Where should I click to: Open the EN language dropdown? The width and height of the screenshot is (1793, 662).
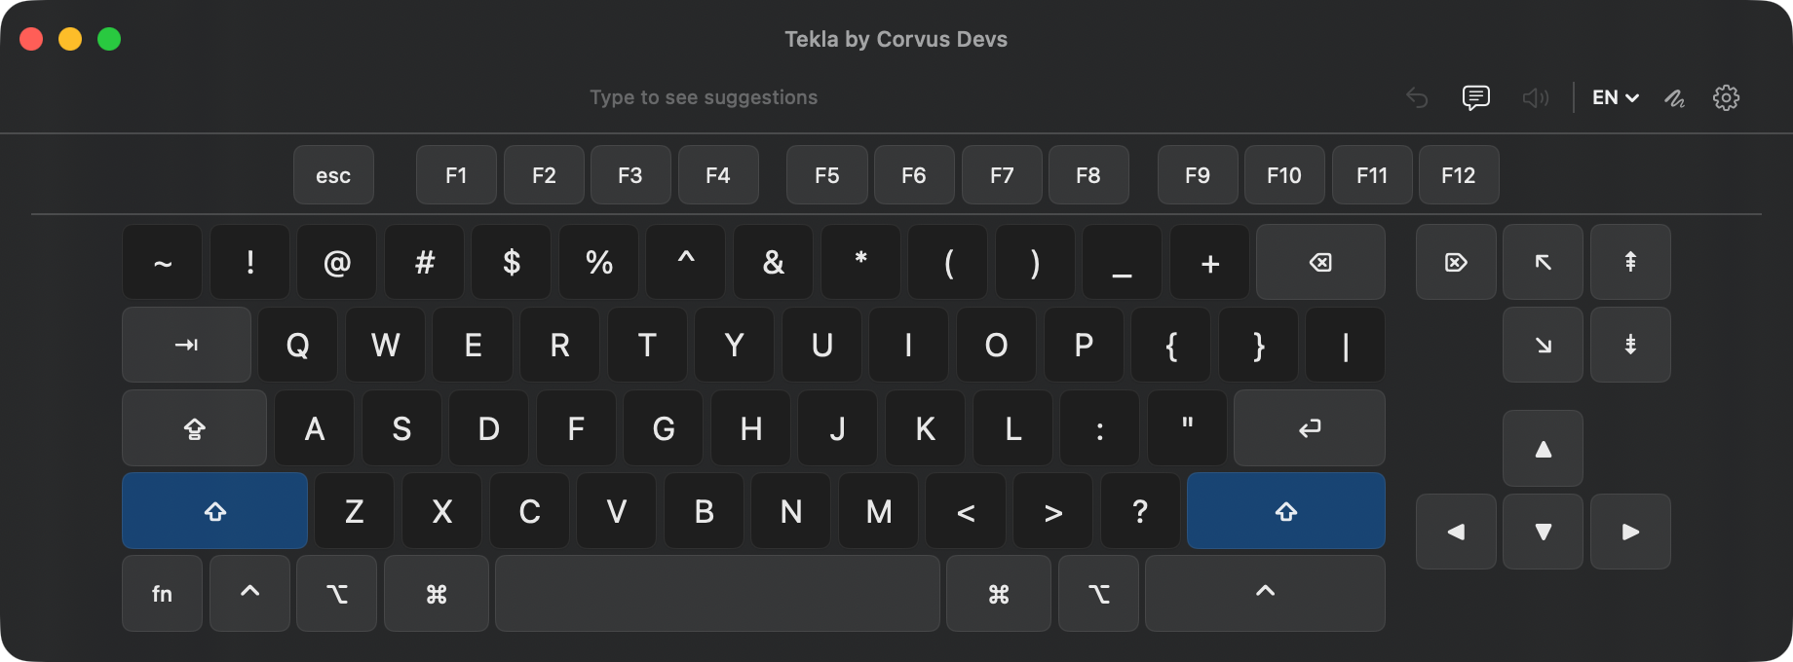tap(1616, 97)
